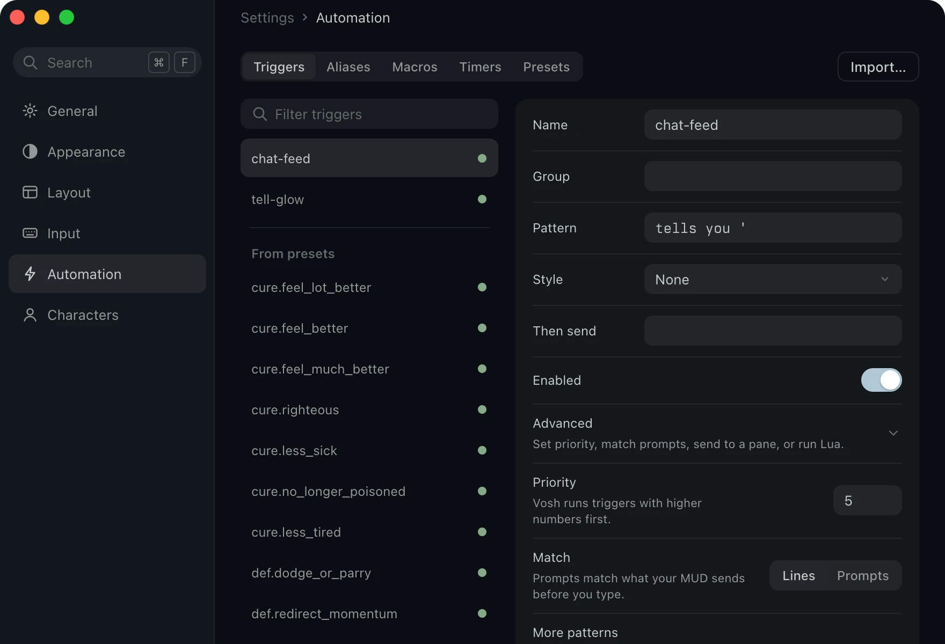Toggle the def.redirect_momentum status dot

482,613
